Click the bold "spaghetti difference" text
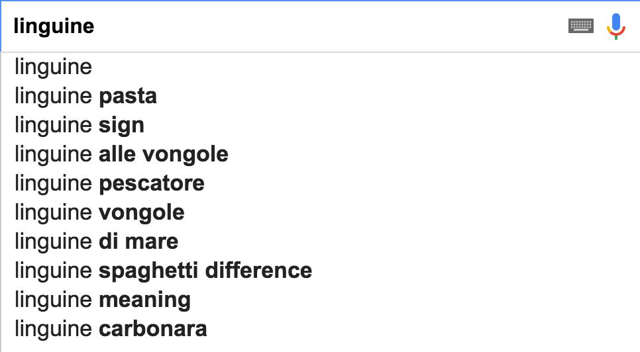This screenshot has width=640, height=352. click(205, 271)
